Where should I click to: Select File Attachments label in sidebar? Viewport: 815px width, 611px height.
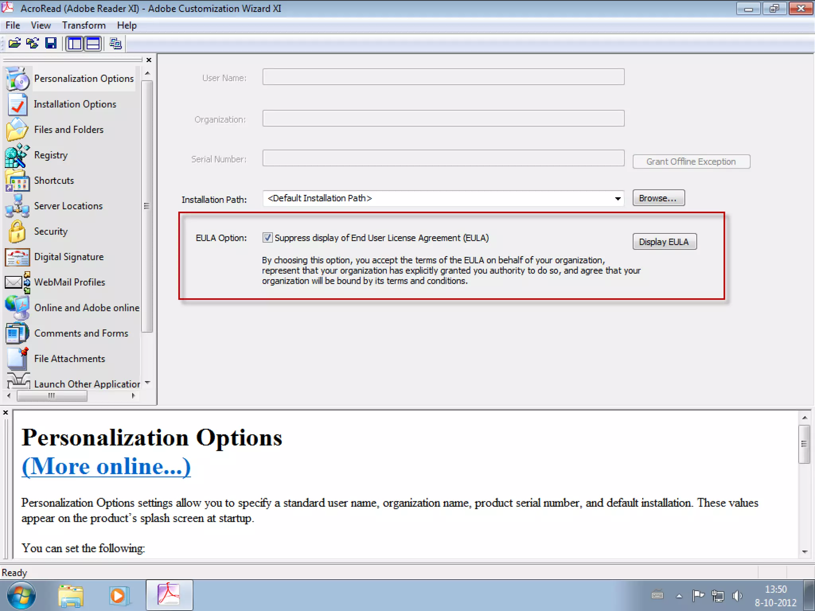click(x=70, y=359)
